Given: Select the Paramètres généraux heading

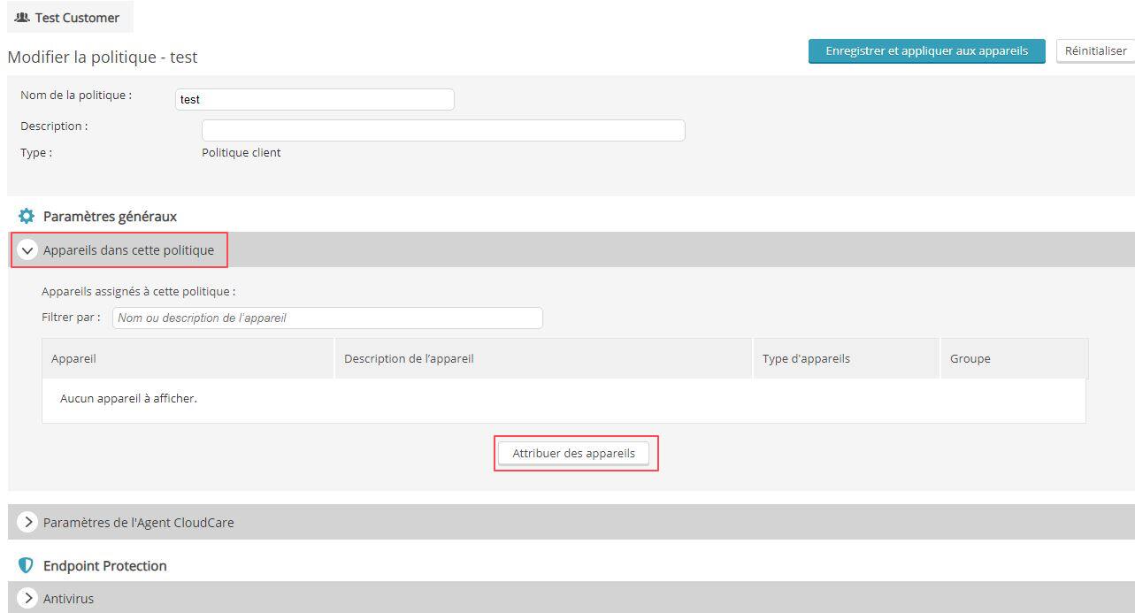Looking at the screenshot, I should [x=110, y=216].
